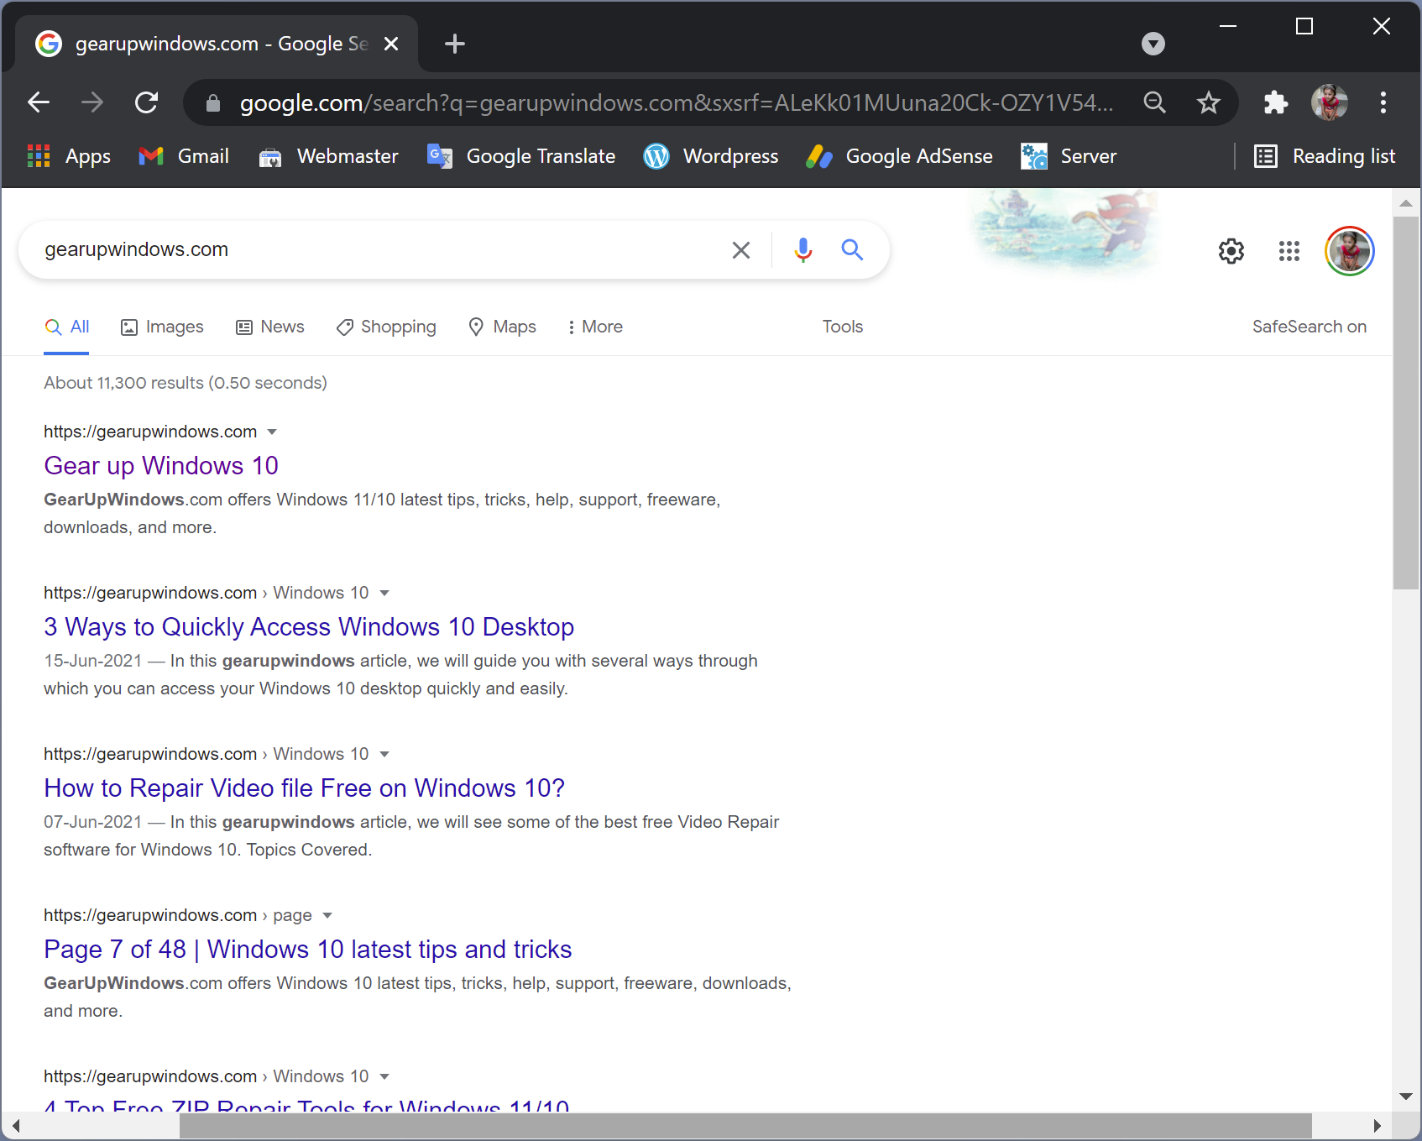Click the horizontal scrollbar thumb
The height and width of the screenshot is (1141, 1422).
click(745, 1126)
